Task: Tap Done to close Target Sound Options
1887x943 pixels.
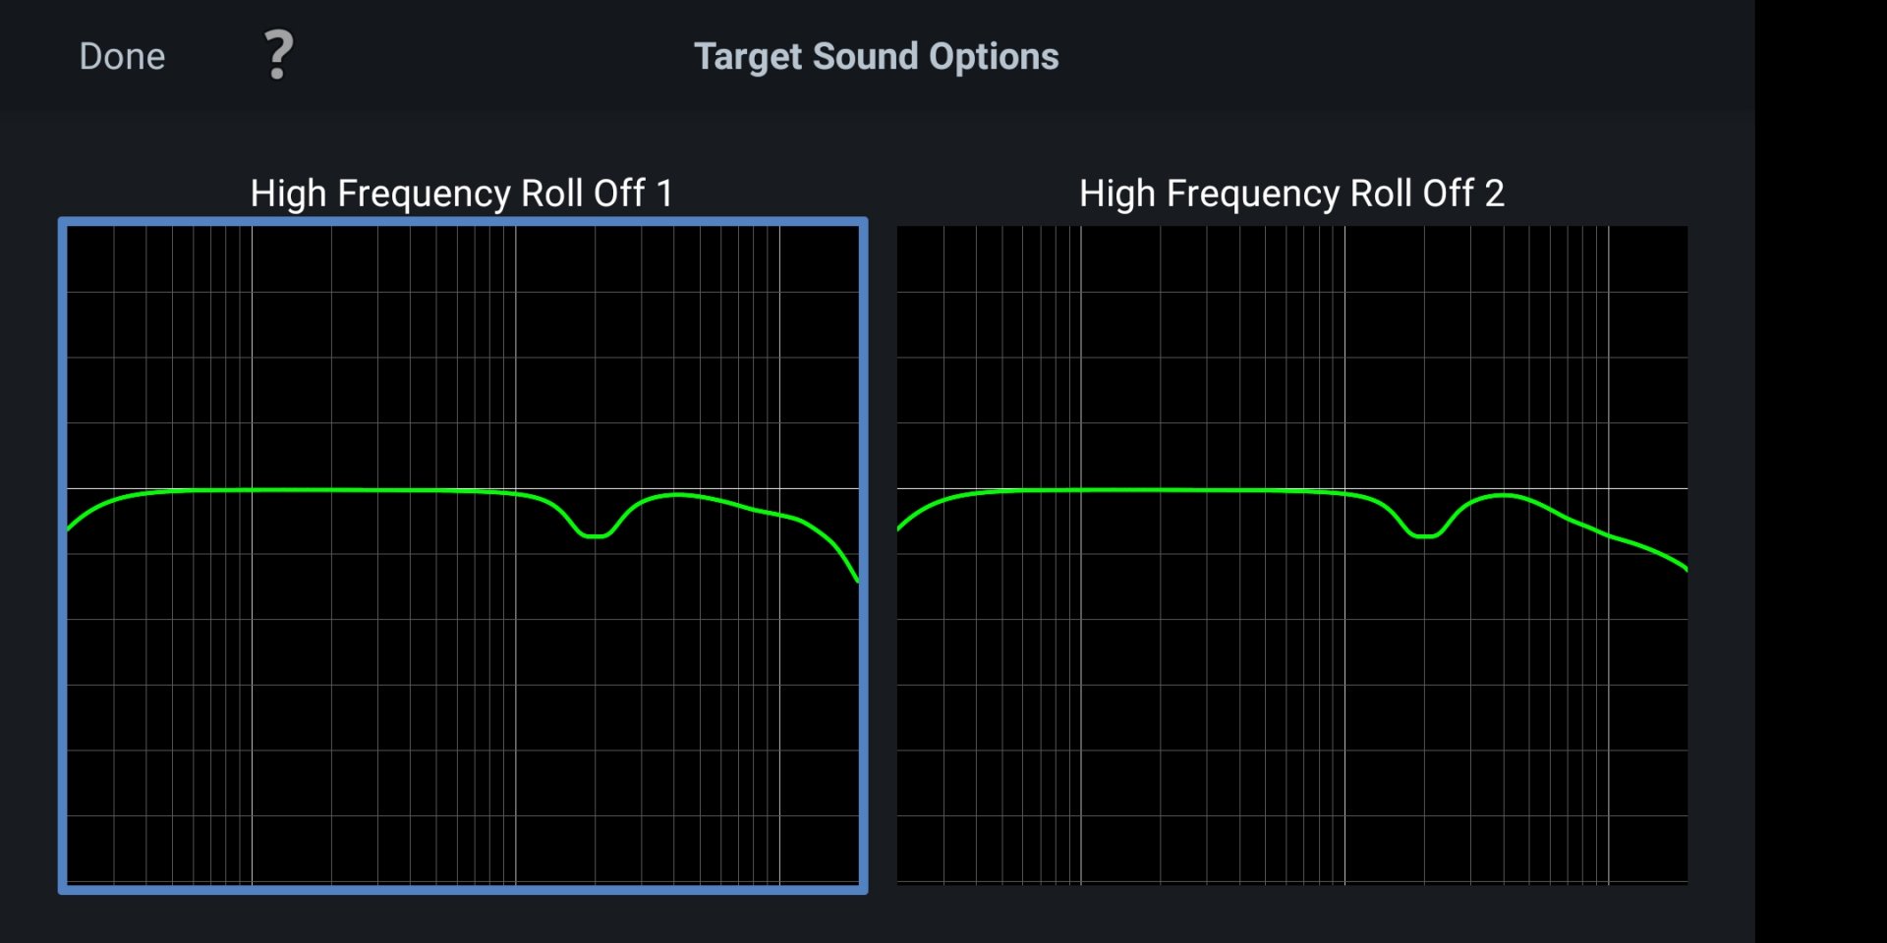Action: click(x=122, y=57)
